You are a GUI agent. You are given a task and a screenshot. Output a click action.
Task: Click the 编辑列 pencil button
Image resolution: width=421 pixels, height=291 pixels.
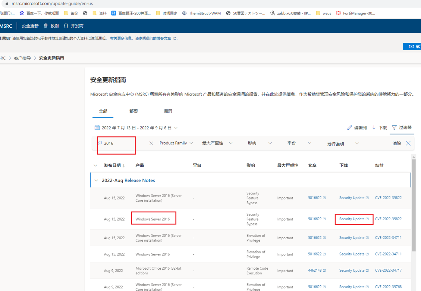click(357, 128)
